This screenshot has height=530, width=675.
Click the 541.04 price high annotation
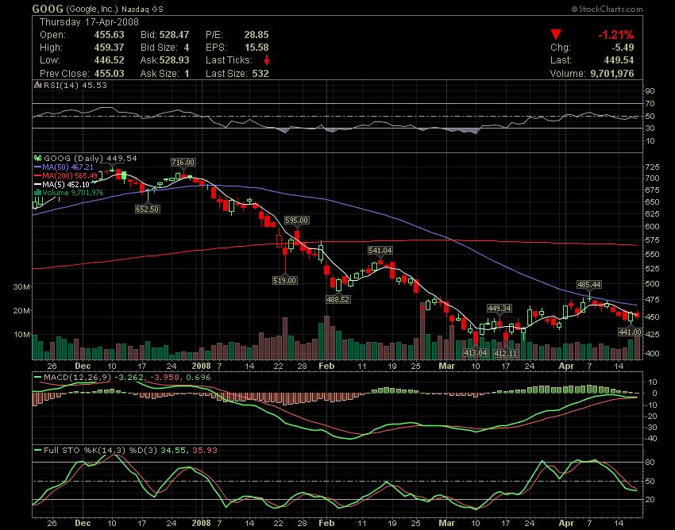pyautogui.click(x=380, y=251)
